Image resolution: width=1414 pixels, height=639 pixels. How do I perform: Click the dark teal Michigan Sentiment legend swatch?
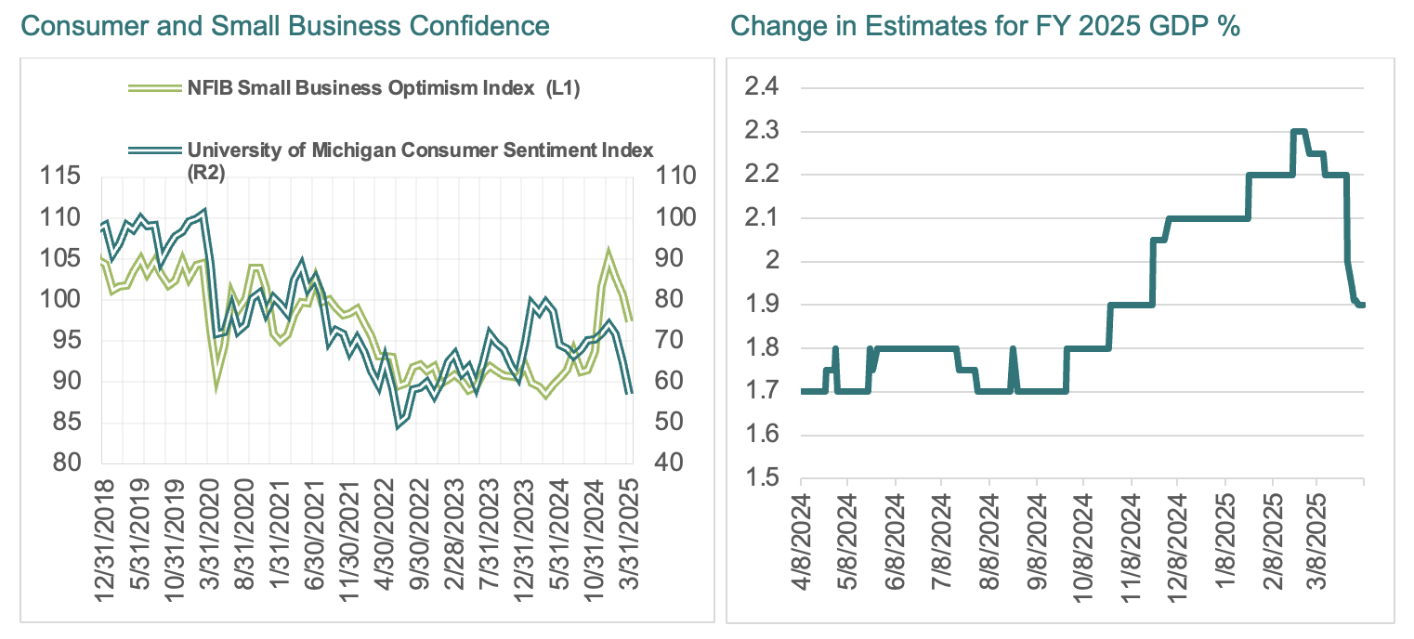tap(152, 150)
